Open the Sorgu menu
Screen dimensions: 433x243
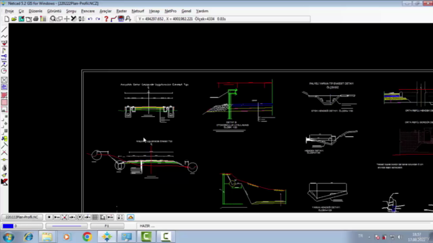coord(71,11)
